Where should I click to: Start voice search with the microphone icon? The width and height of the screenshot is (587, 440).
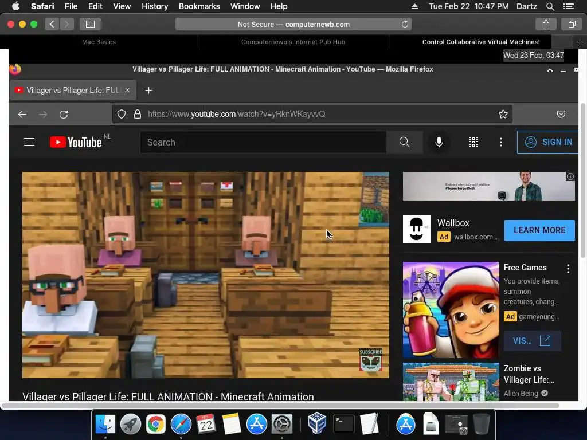coord(439,142)
